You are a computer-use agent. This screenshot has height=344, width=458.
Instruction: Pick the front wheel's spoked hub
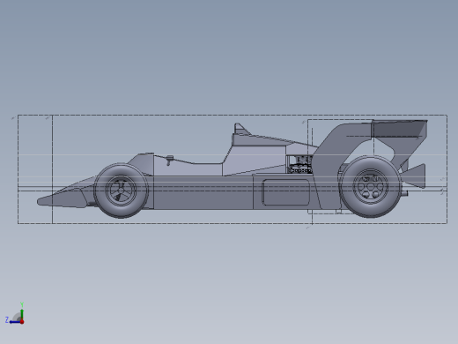click(x=121, y=191)
